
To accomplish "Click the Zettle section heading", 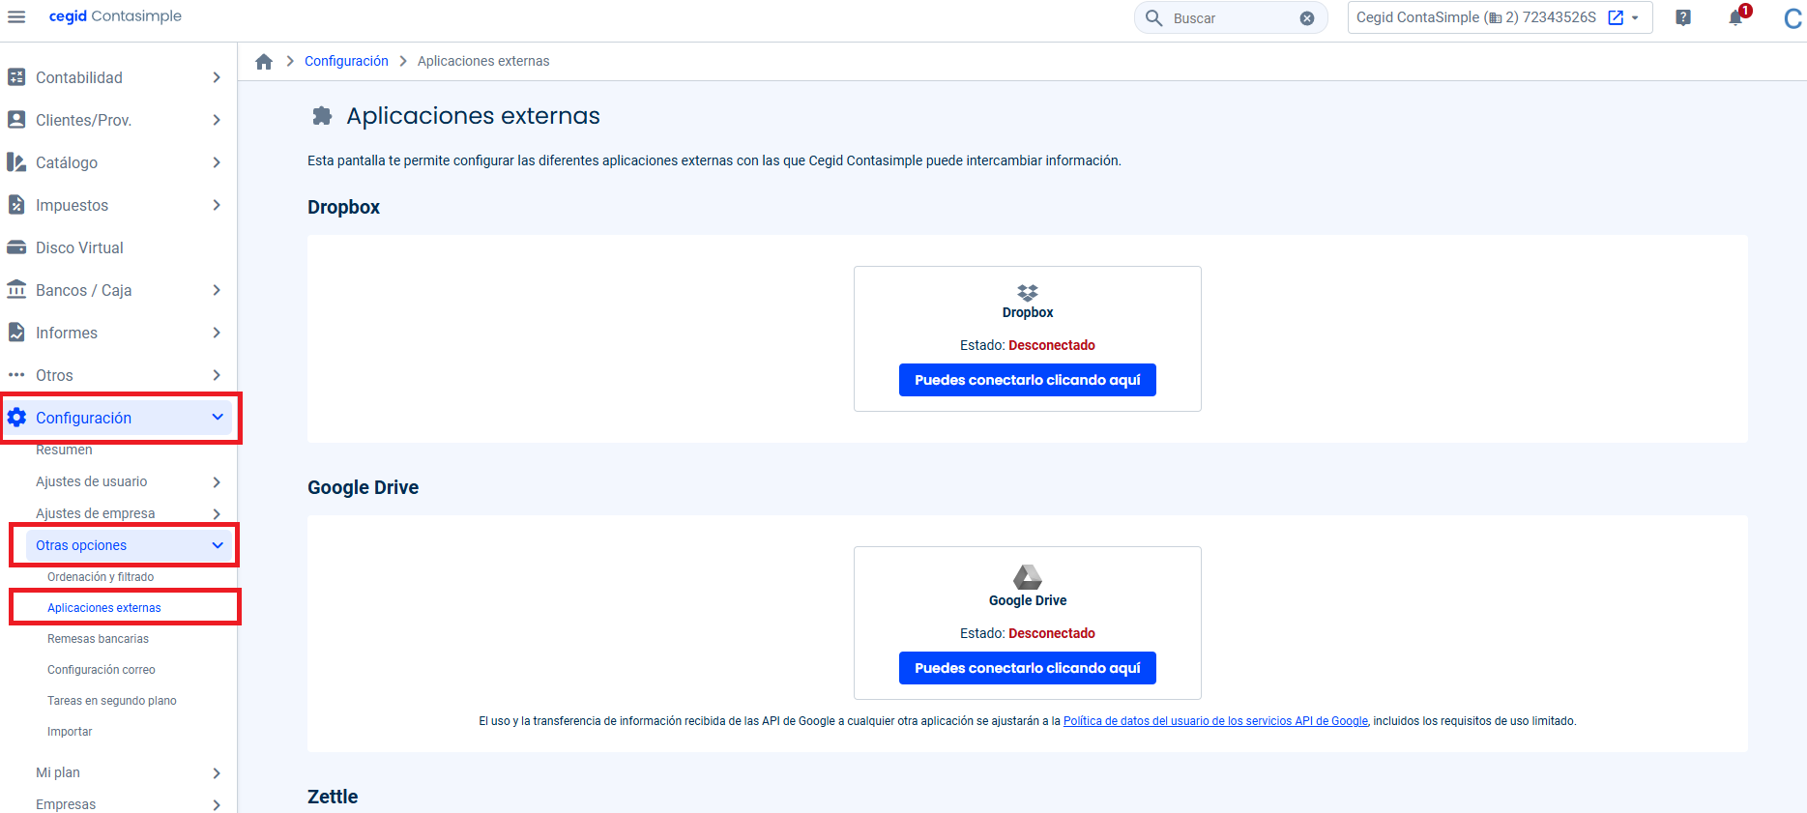I will tap(333, 797).
